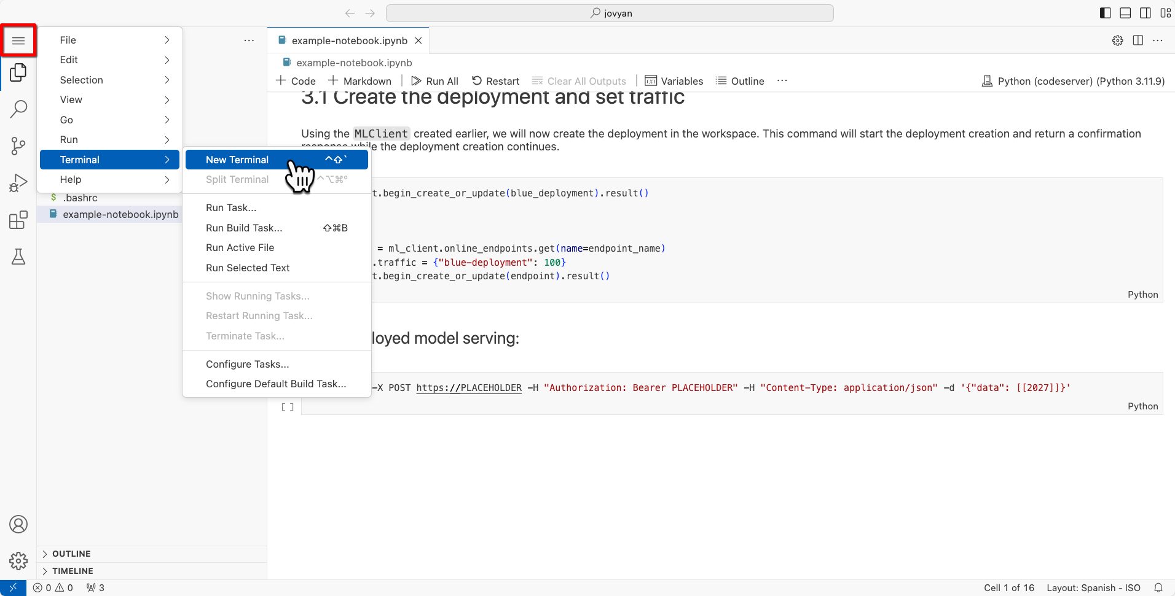Open the Source Control view

pyautogui.click(x=18, y=146)
